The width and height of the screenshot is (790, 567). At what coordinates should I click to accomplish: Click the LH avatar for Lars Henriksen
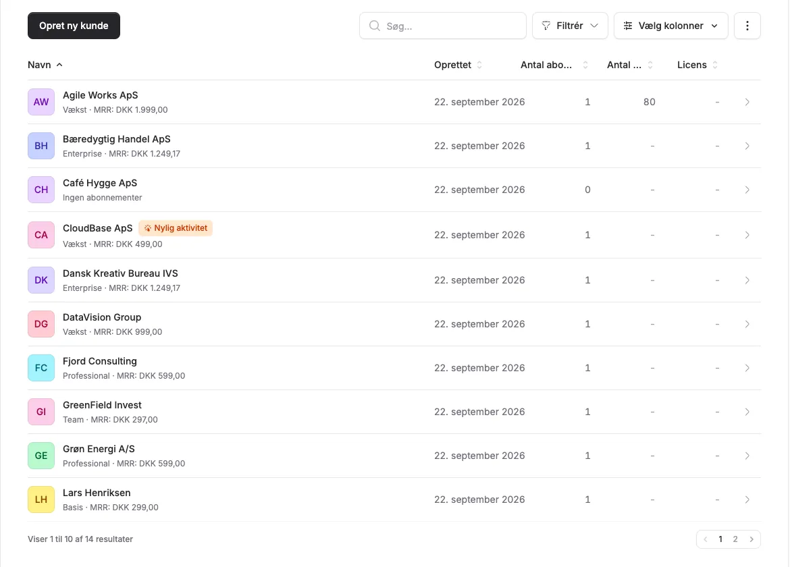pyautogui.click(x=41, y=500)
